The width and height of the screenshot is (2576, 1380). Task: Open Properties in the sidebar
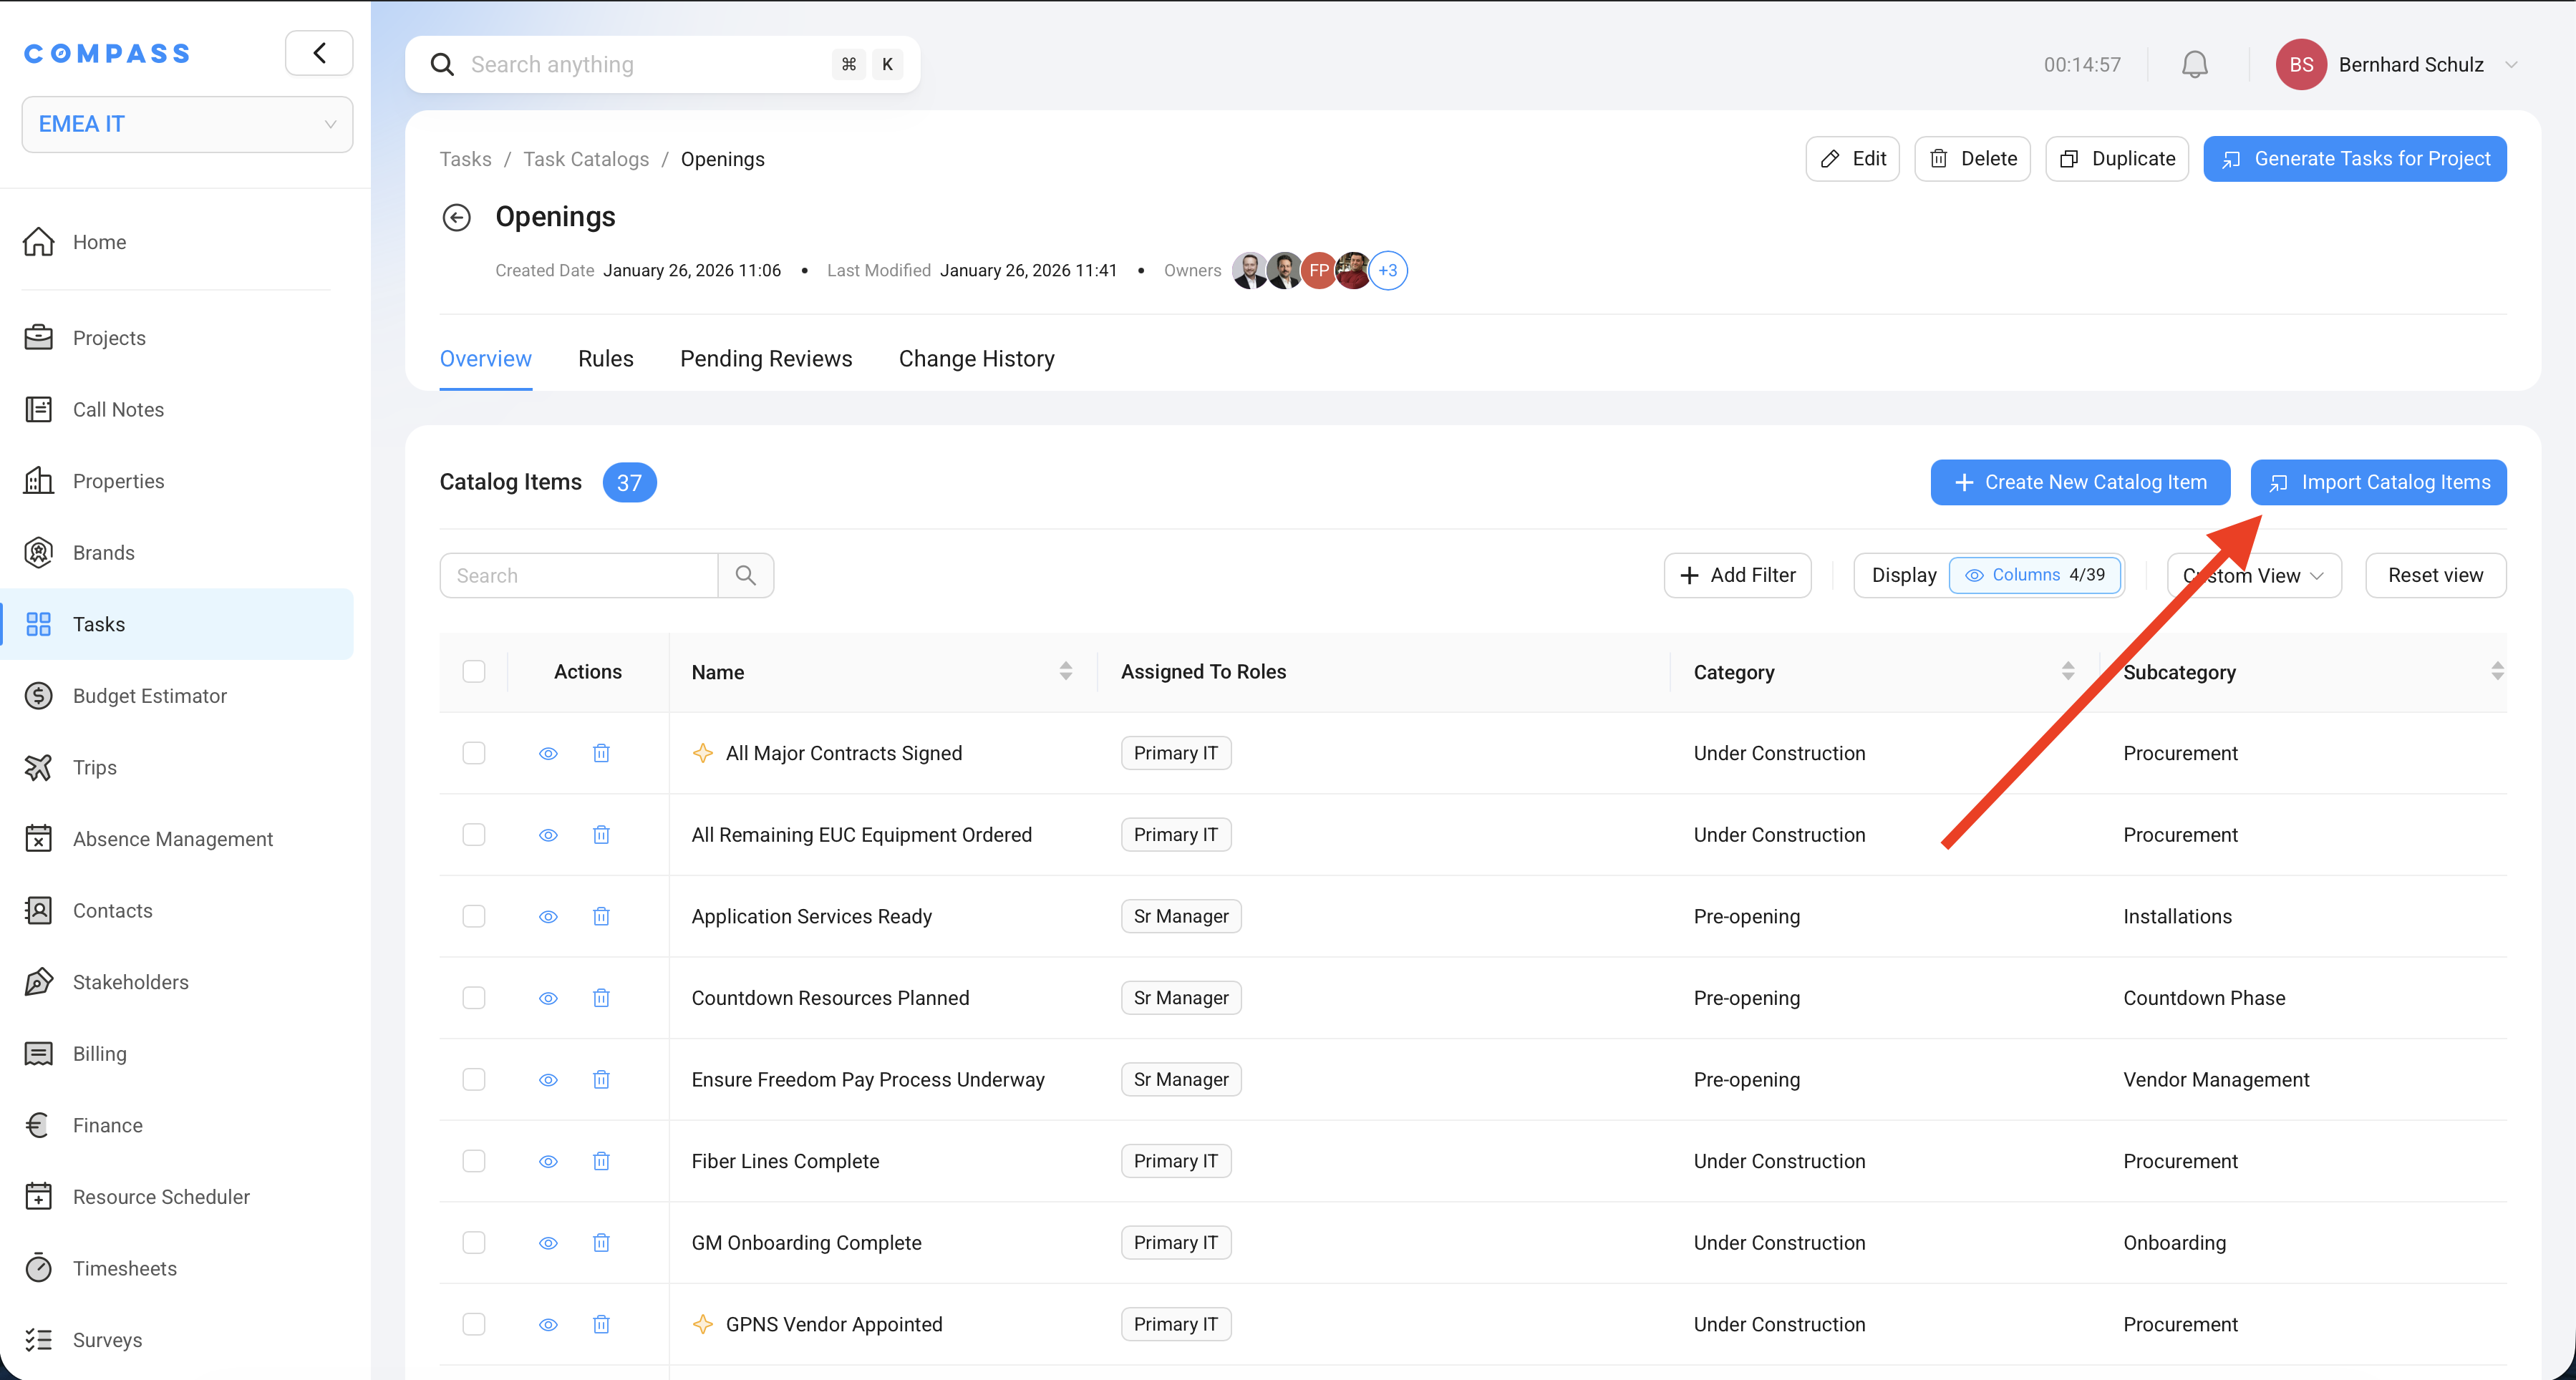pyautogui.click(x=177, y=481)
